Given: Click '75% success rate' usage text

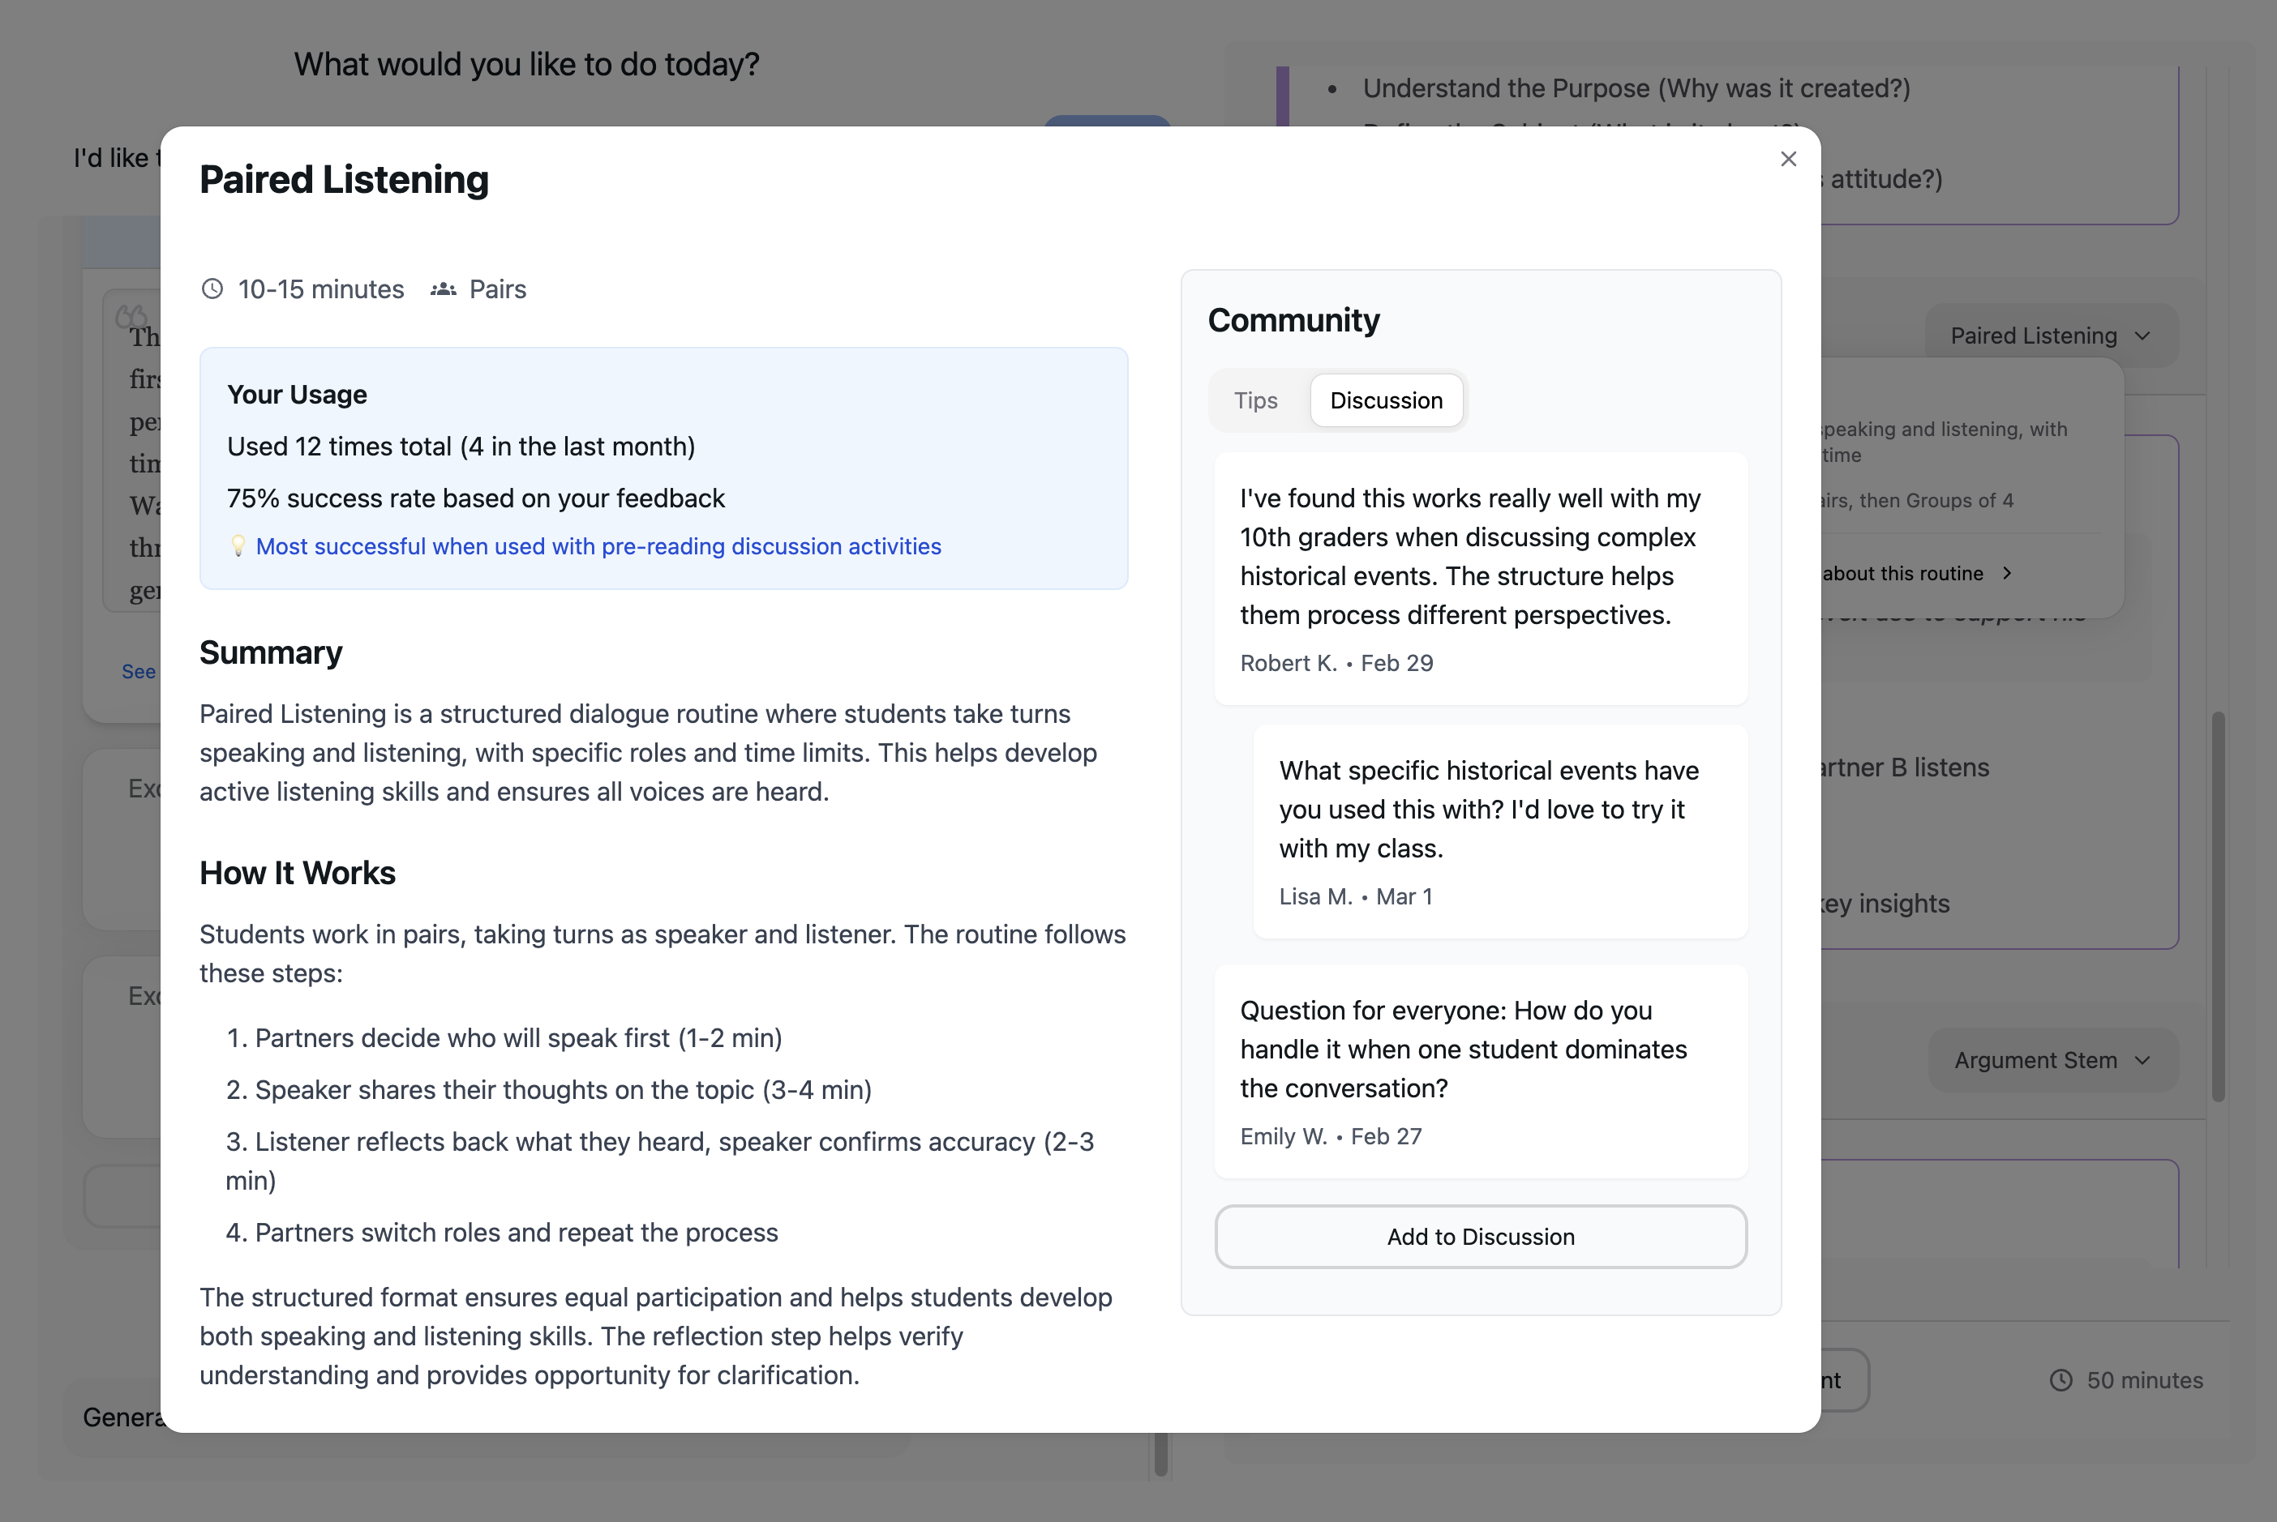Looking at the screenshot, I should [x=476, y=498].
